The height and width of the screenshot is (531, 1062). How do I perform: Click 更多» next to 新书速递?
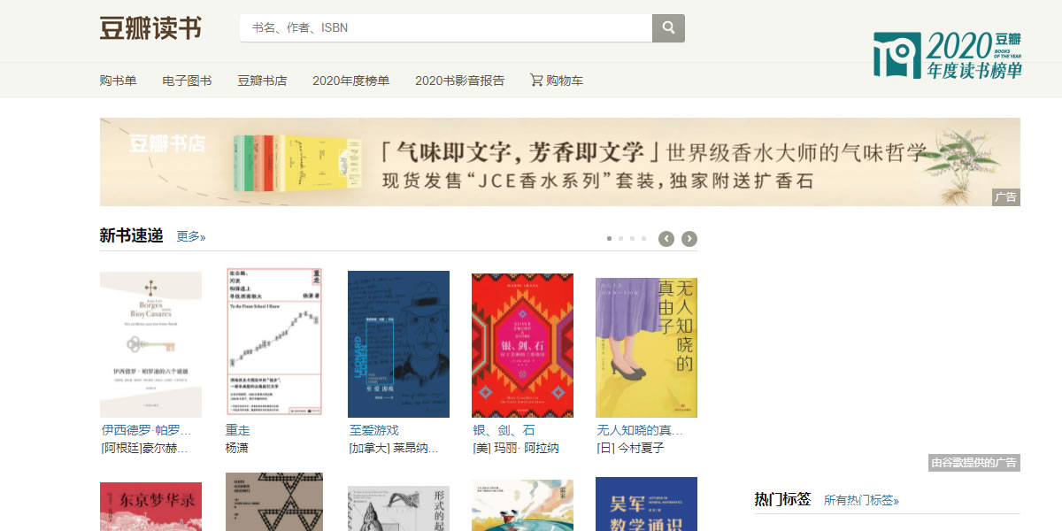pos(191,236)
